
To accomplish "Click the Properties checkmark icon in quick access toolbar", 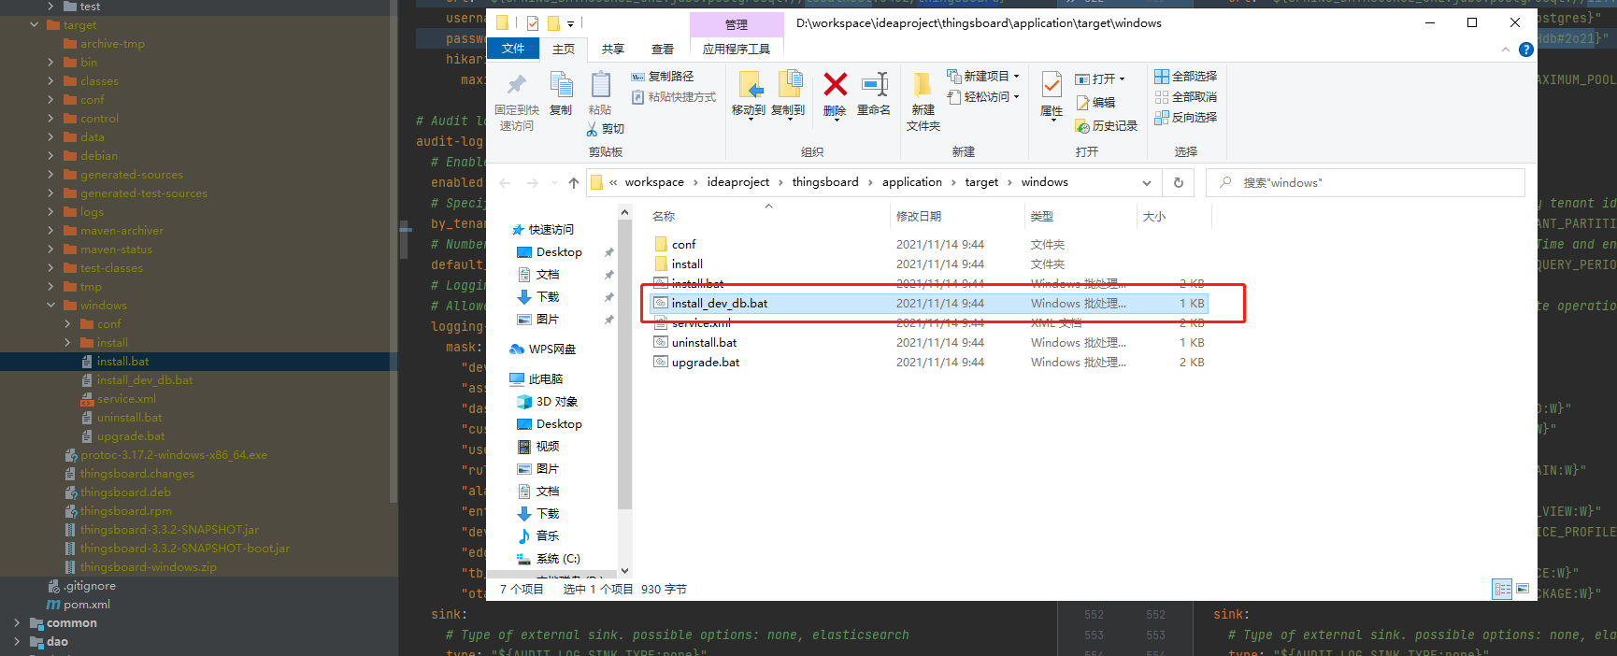I will (532, 23).
